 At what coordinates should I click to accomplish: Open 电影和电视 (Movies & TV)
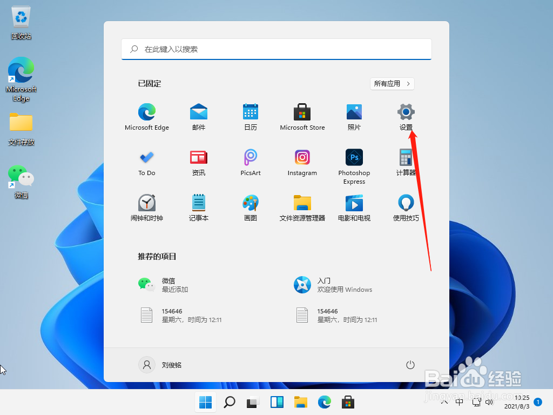point(354,207)
